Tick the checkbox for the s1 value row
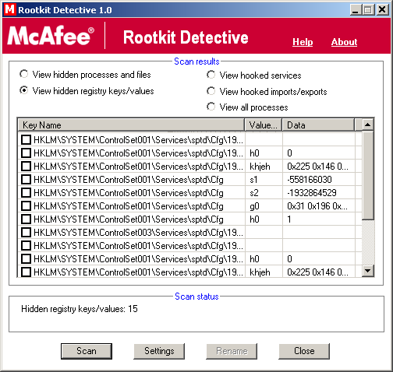393x372 pixels. point(26,180)
